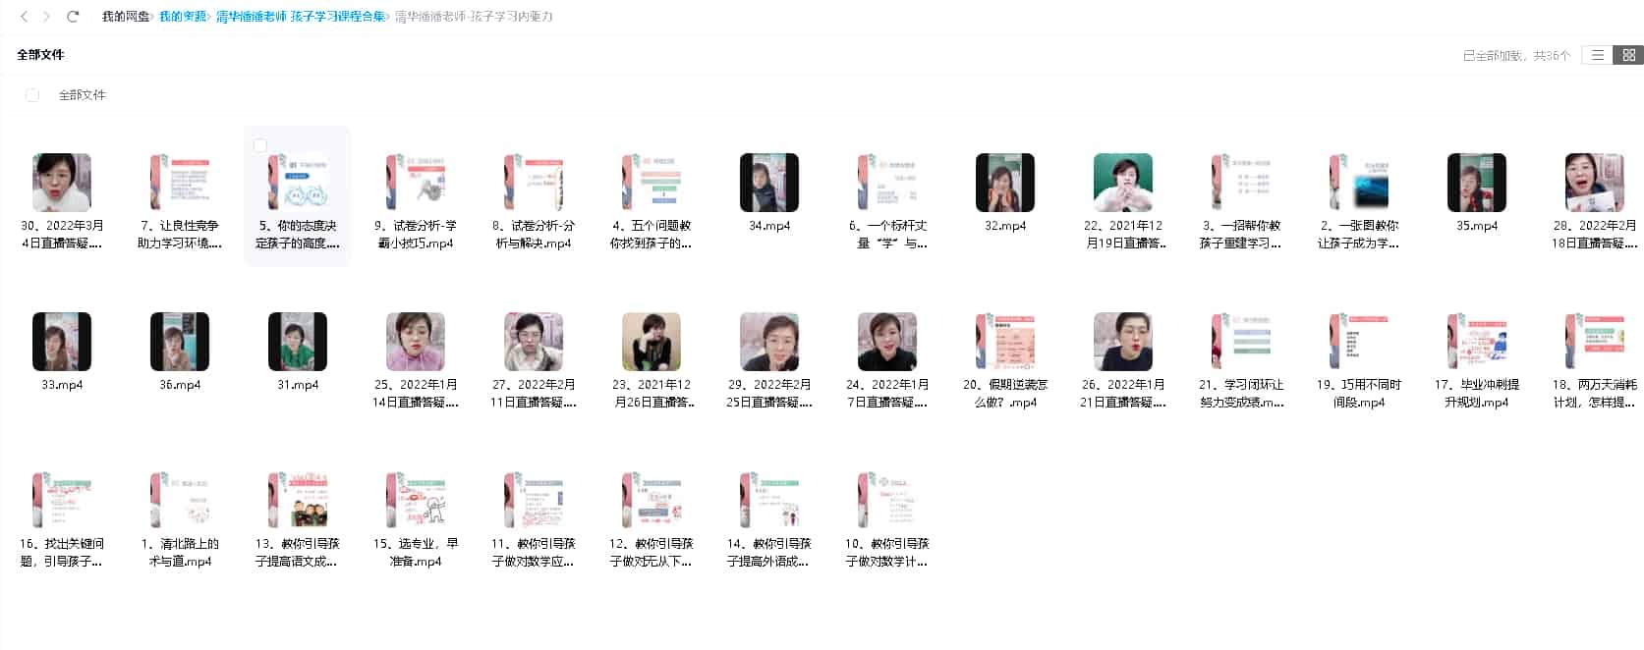This screenshot has height=650, width=1644.
Task: Navigate to 清华潘潘老师 孩子学习课程合集 breadcrumb
Action: 301,17
